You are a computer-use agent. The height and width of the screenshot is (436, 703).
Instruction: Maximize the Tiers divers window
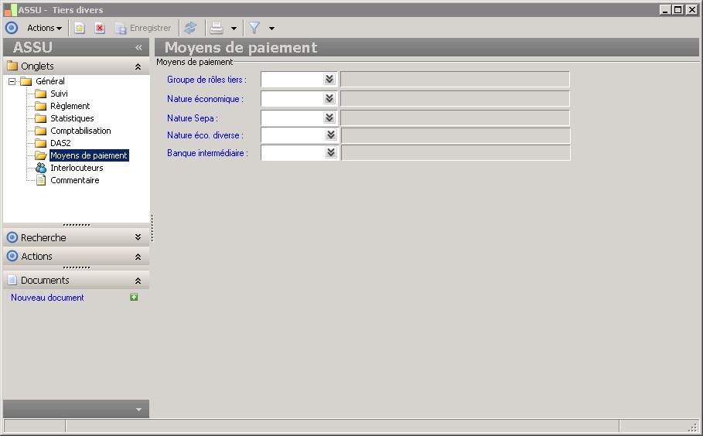[x=678, y=9]
